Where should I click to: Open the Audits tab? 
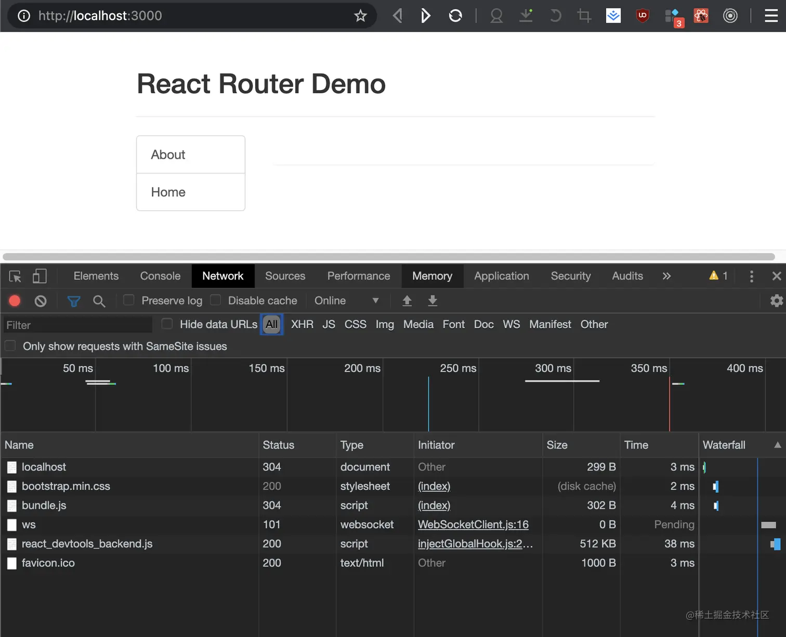[627, 276]
